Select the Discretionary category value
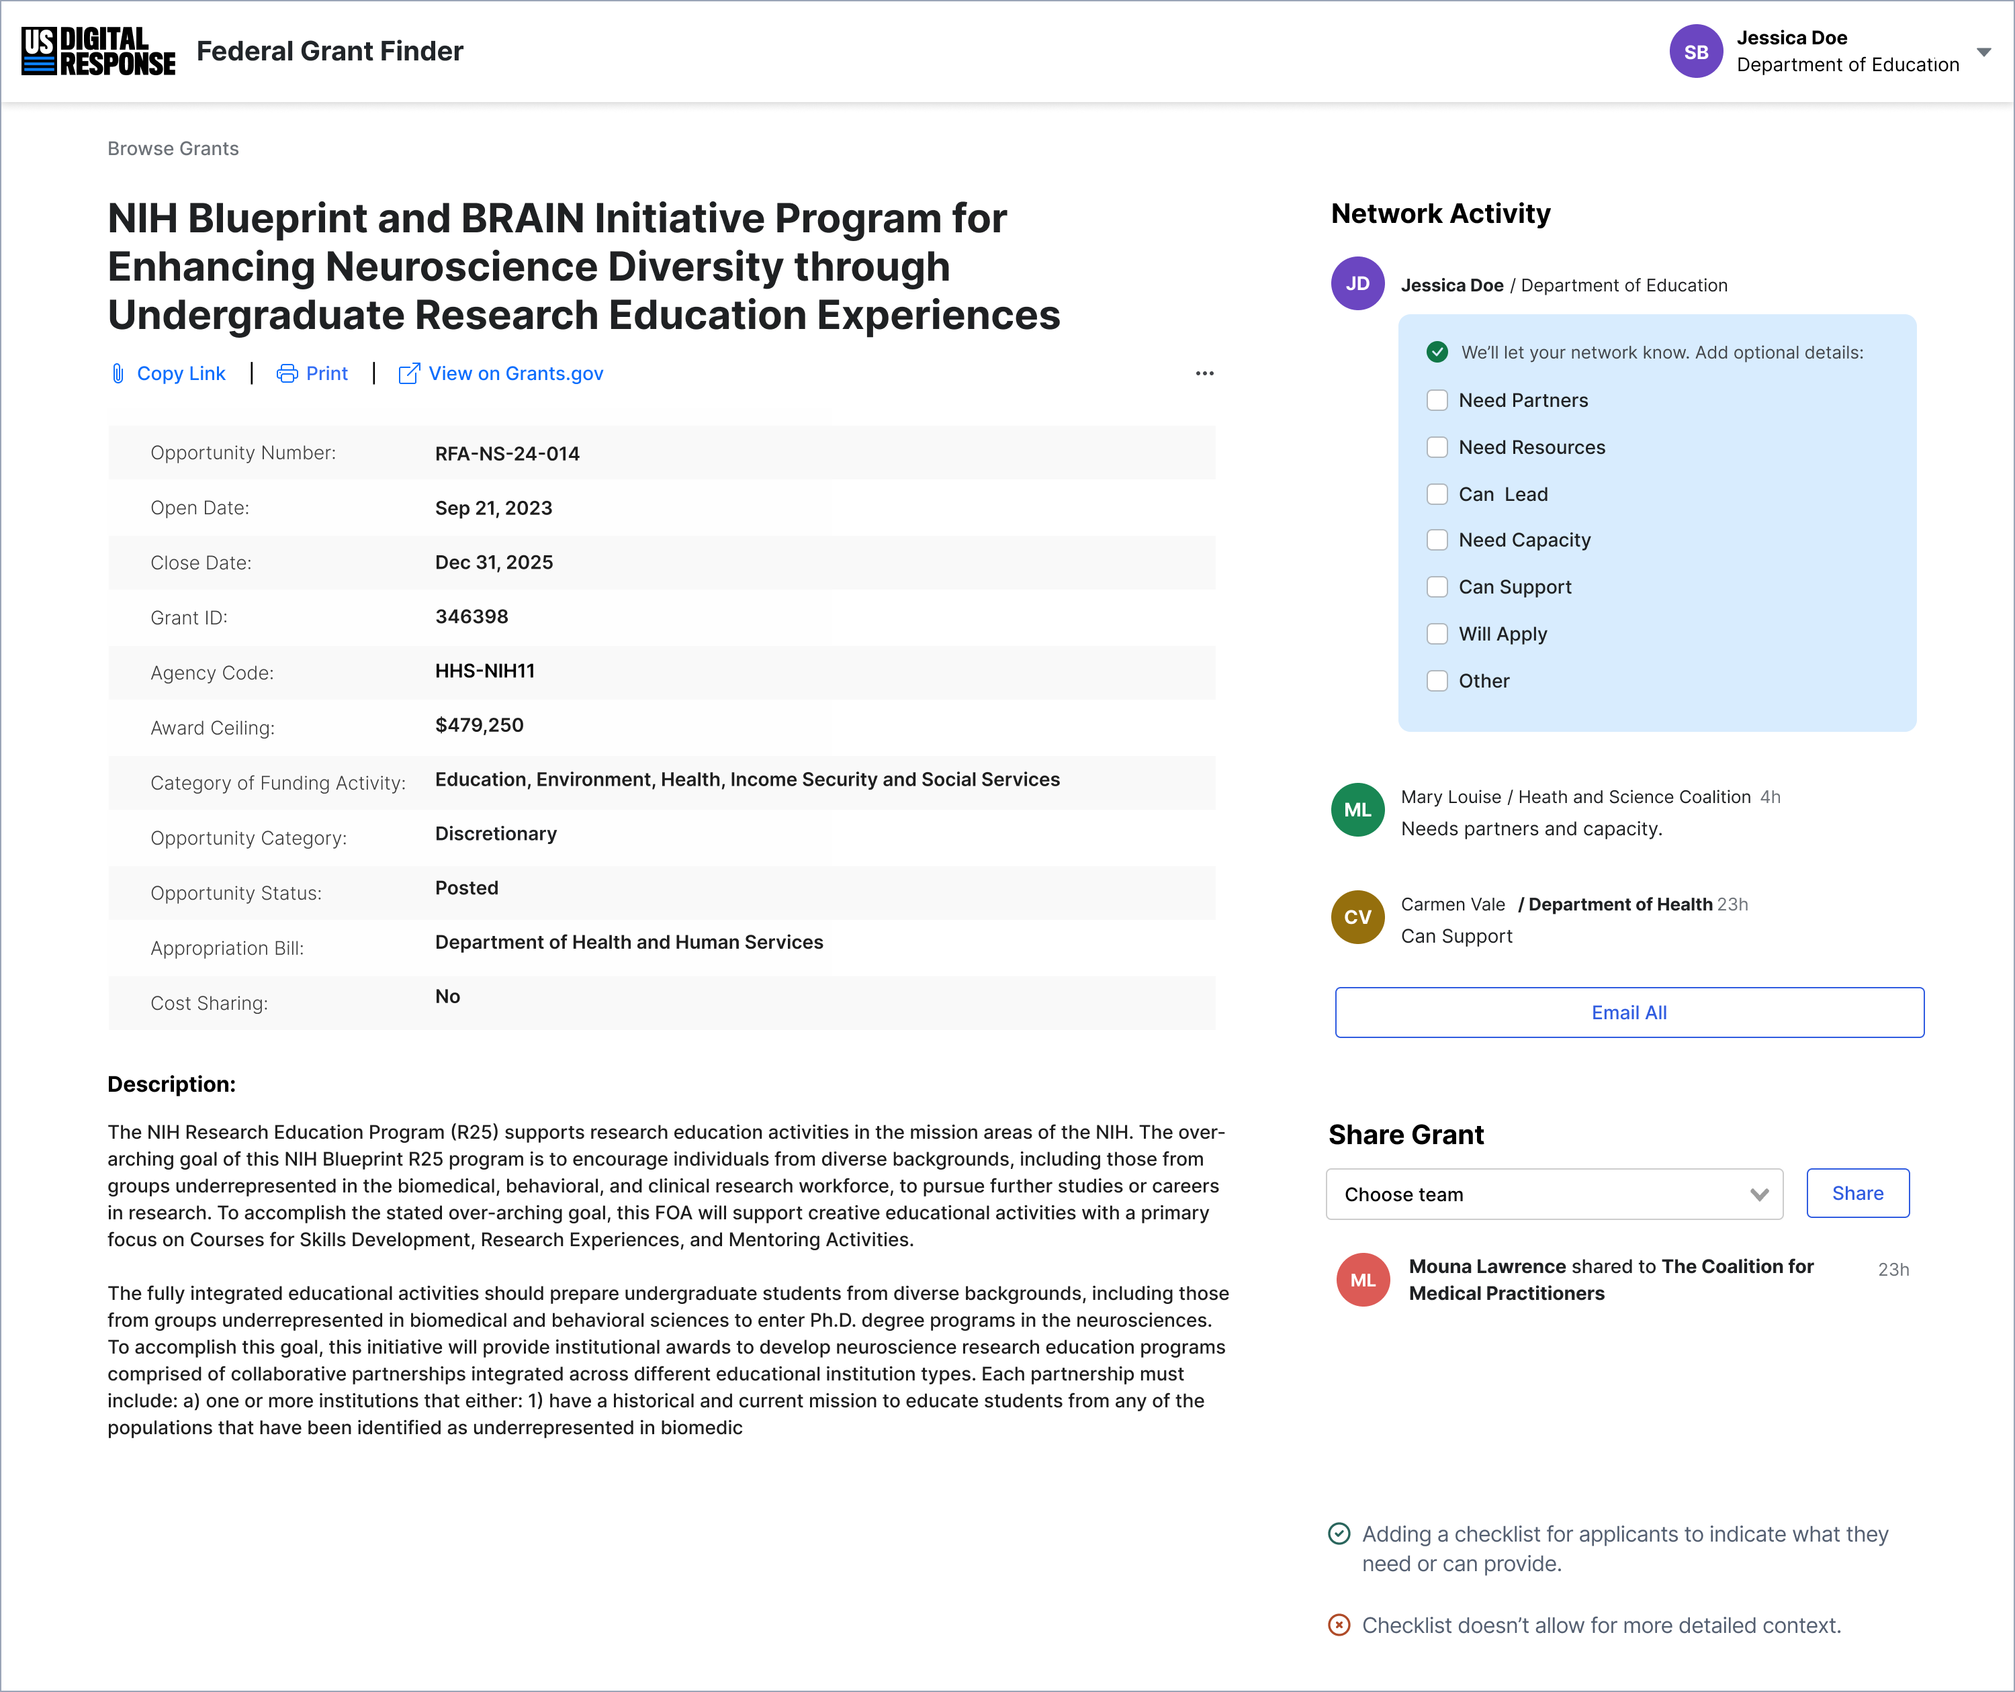2015x1692 pixels. tap(496, 833)
